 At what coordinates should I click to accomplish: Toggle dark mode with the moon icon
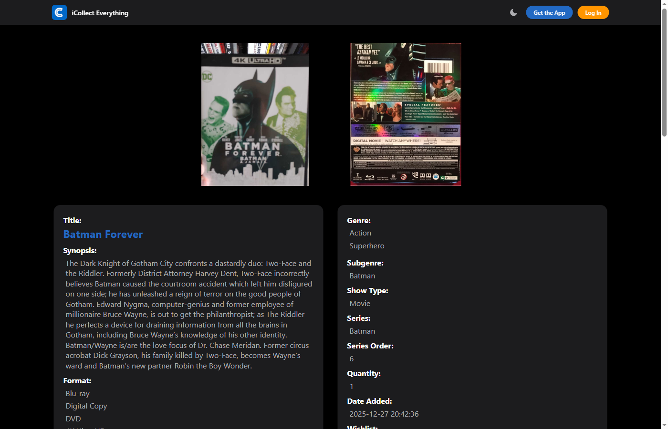click(x=513, y=12)
